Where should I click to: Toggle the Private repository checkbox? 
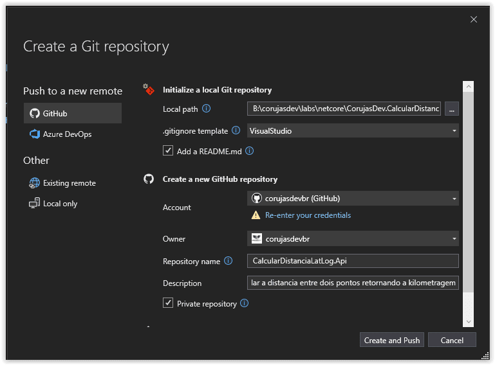(168, 303)
